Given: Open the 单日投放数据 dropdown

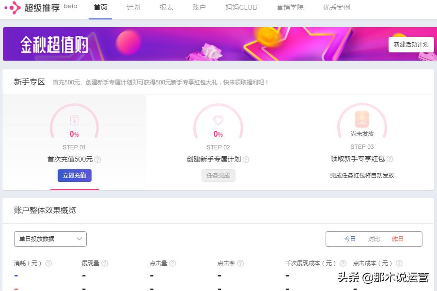Looking at the screenshot, I should click(x=50, y=239).
